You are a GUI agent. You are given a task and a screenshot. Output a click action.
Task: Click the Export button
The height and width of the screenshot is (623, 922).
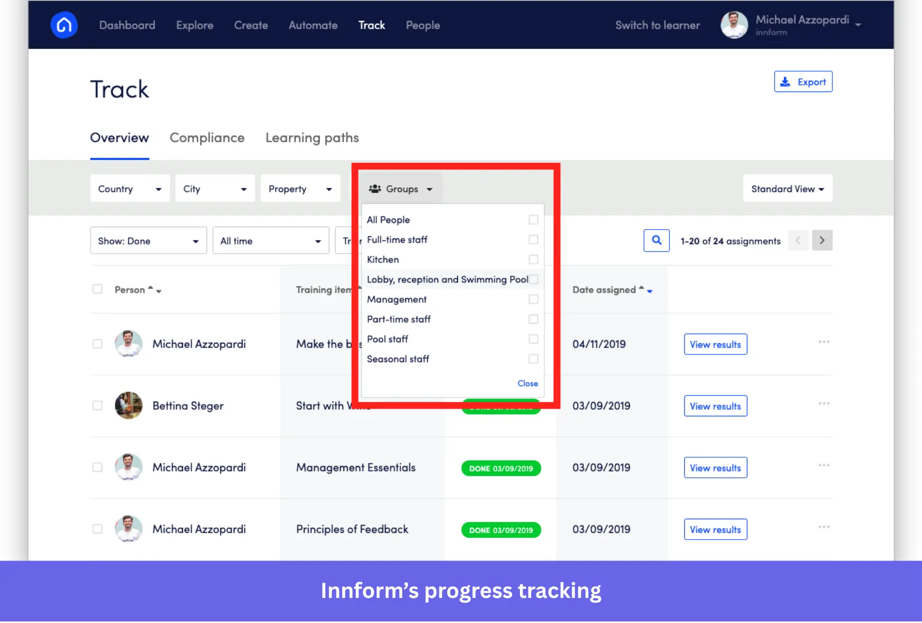pos(803,82)
